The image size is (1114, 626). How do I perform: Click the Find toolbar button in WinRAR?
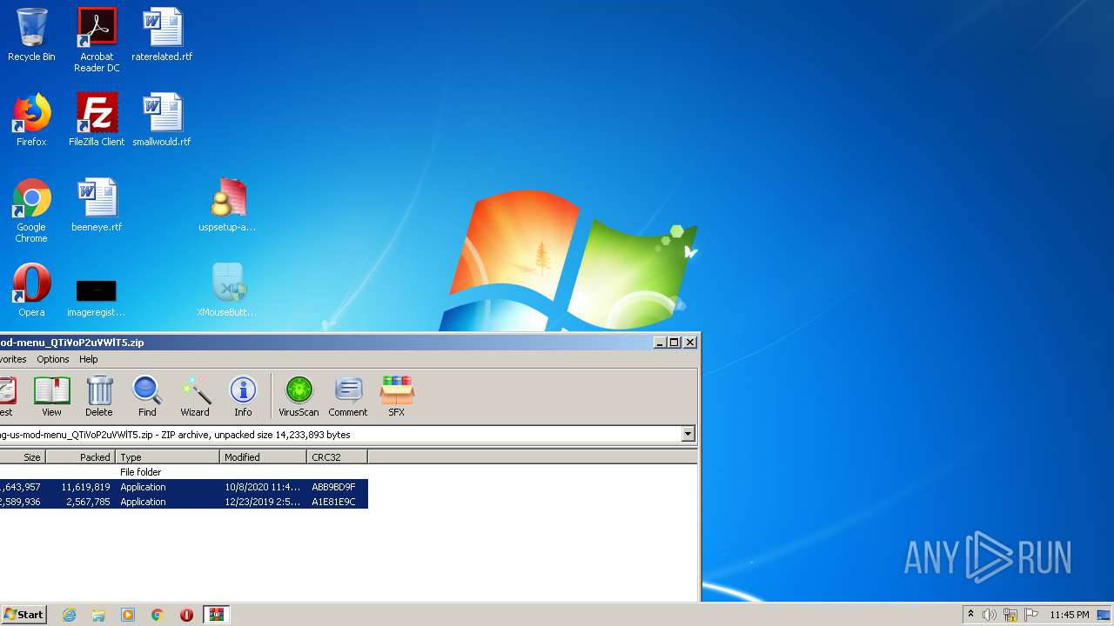(x=147, y=396)
